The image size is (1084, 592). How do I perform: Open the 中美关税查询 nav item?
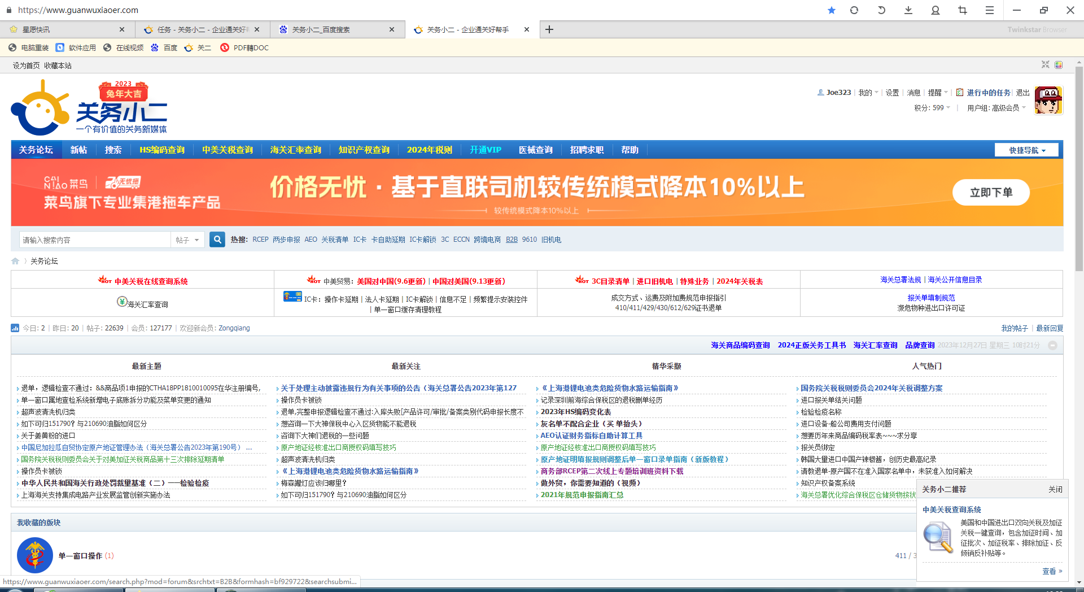228,150
